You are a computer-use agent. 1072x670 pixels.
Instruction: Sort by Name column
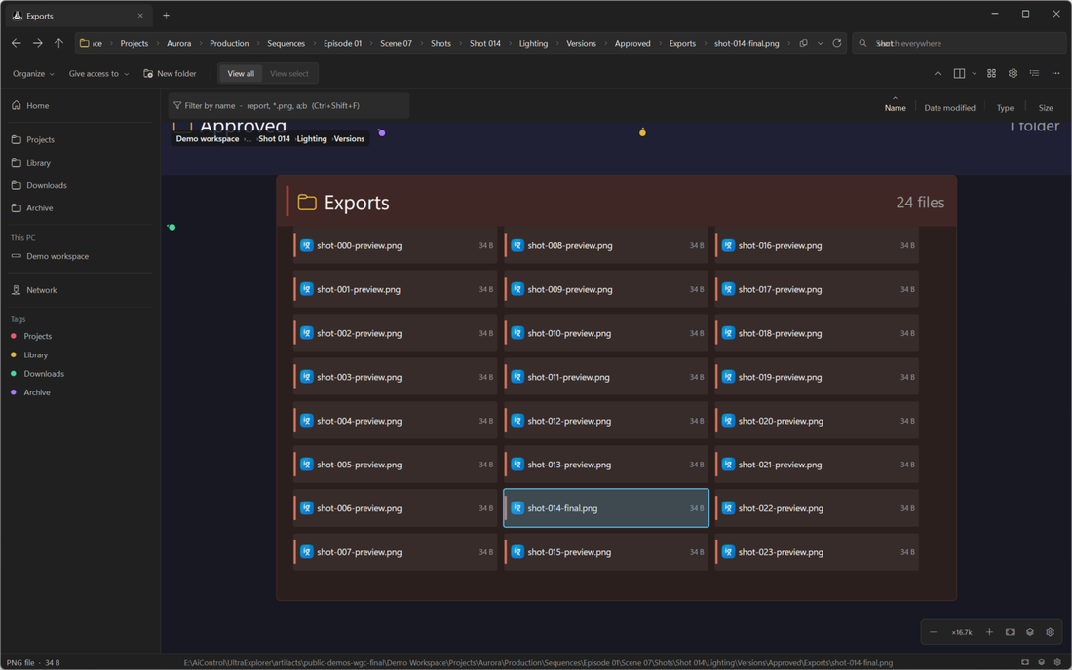895,108
